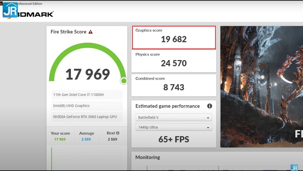Open the estimated game performance info icon
The width and height of the screenshot is (303, 171).
tap(209, 106)
